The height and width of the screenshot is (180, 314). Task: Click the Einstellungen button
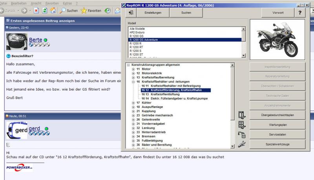click(x=153, y=13)
